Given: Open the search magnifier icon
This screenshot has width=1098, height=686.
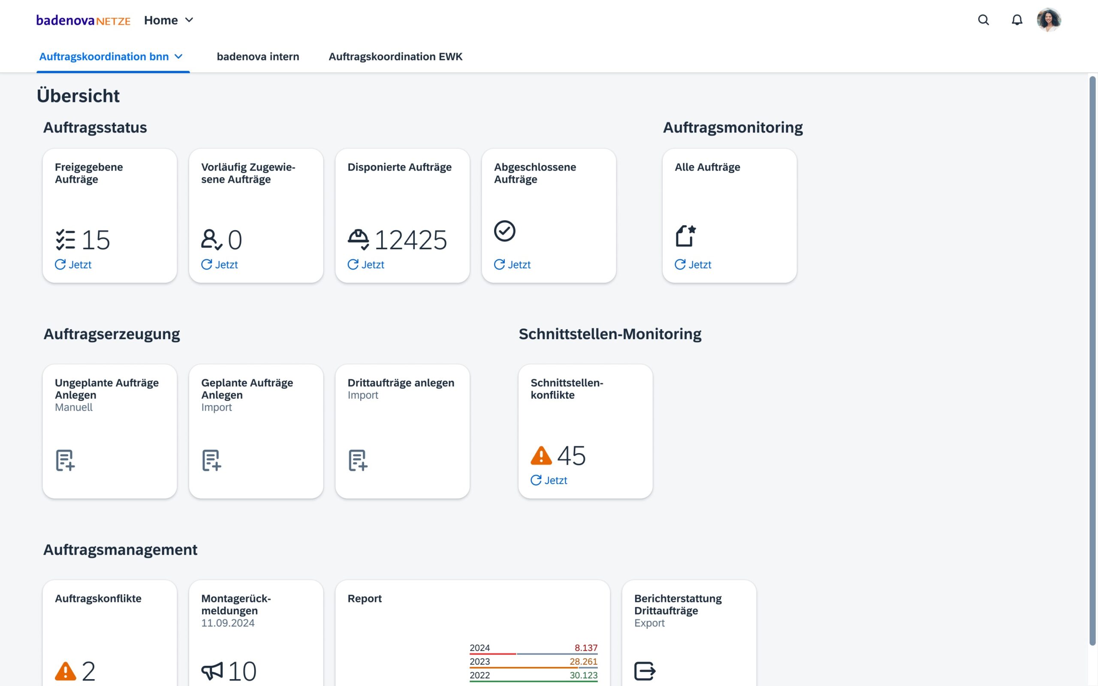Looking at the screenshot, I should coord(983,20).
